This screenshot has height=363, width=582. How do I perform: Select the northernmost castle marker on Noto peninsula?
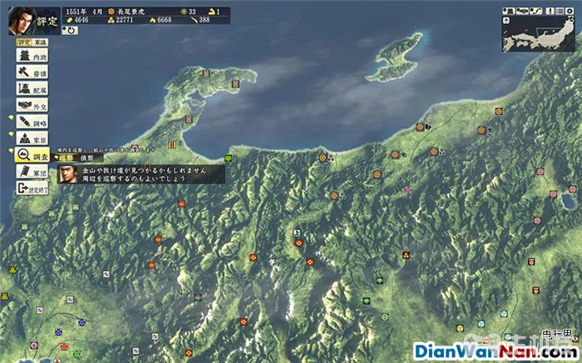pyautogui.click(x=206, y=73)
